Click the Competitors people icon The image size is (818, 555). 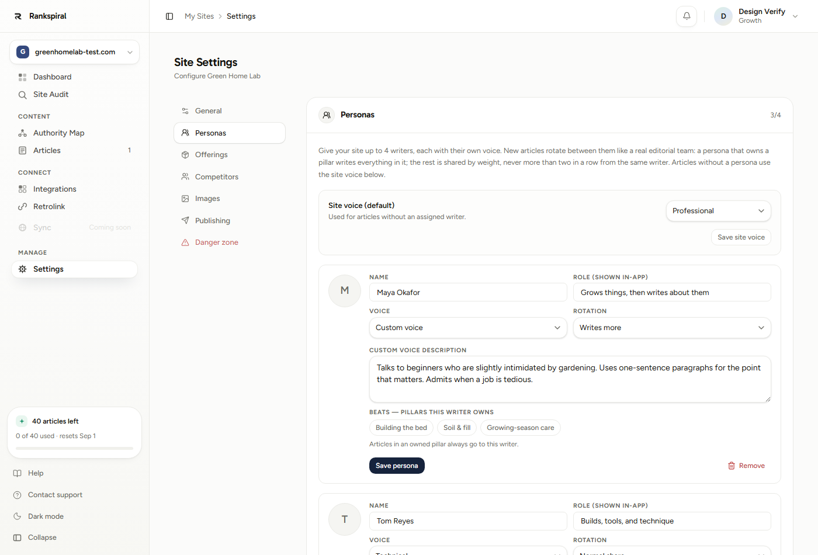185,177
